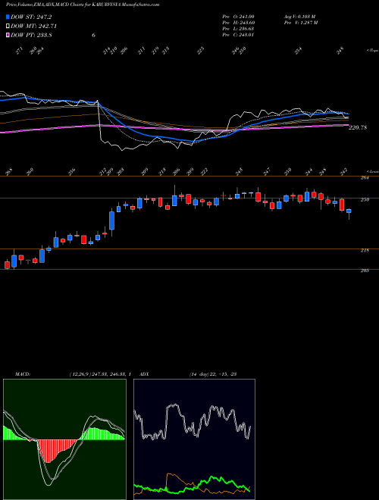Click the orange line peak in ADX chart
Screen dimensions: 379x500
[x=168, y=474]
